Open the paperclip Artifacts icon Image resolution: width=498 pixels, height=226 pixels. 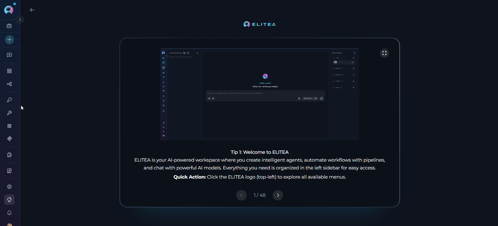[x=9, y=139]
